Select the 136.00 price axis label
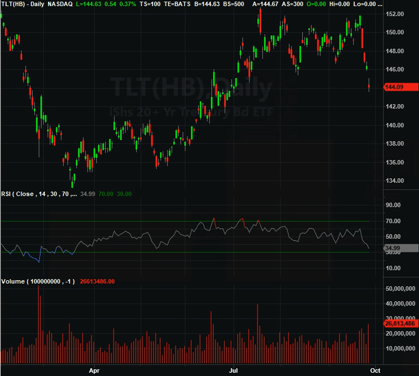The image size is (419, 376). pos(395,162)
